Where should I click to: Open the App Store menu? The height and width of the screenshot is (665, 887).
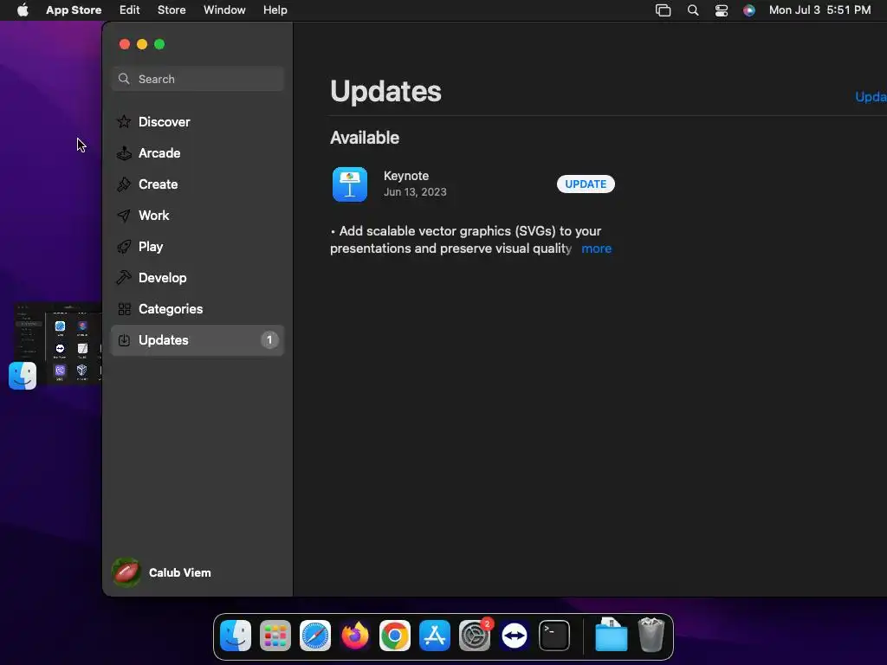click(x=74, y=10)
